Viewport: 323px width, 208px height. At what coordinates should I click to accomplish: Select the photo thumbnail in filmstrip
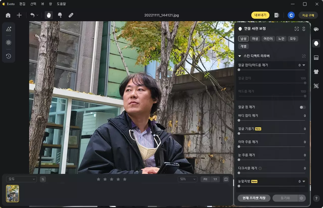(12, 194)
